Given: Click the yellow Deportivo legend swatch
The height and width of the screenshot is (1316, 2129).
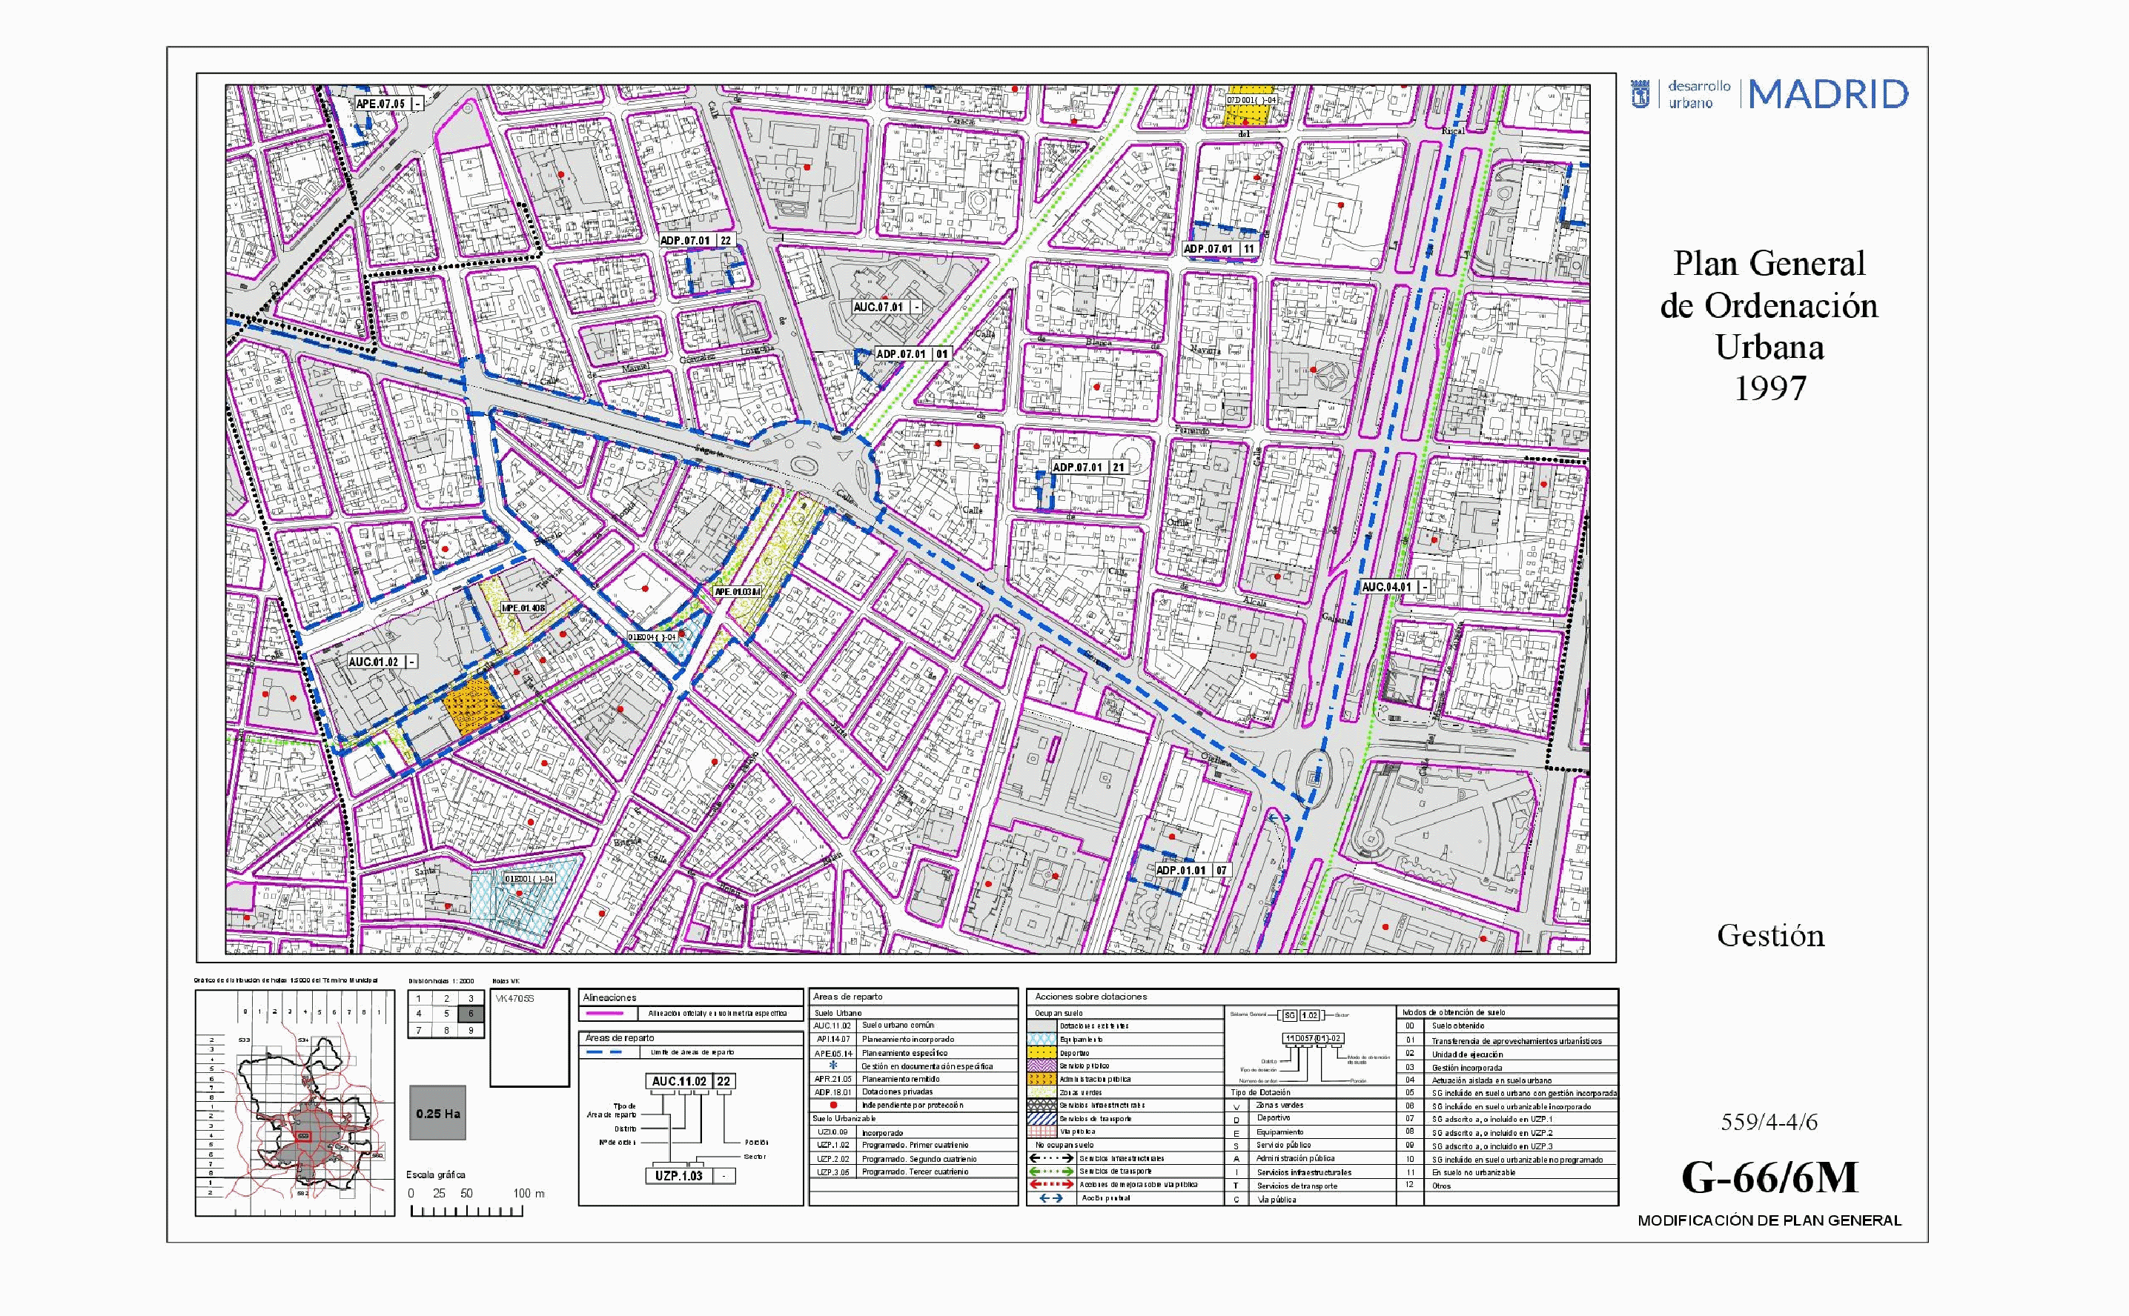Looking at the screenshot, I should (x=1042, y=1052).
